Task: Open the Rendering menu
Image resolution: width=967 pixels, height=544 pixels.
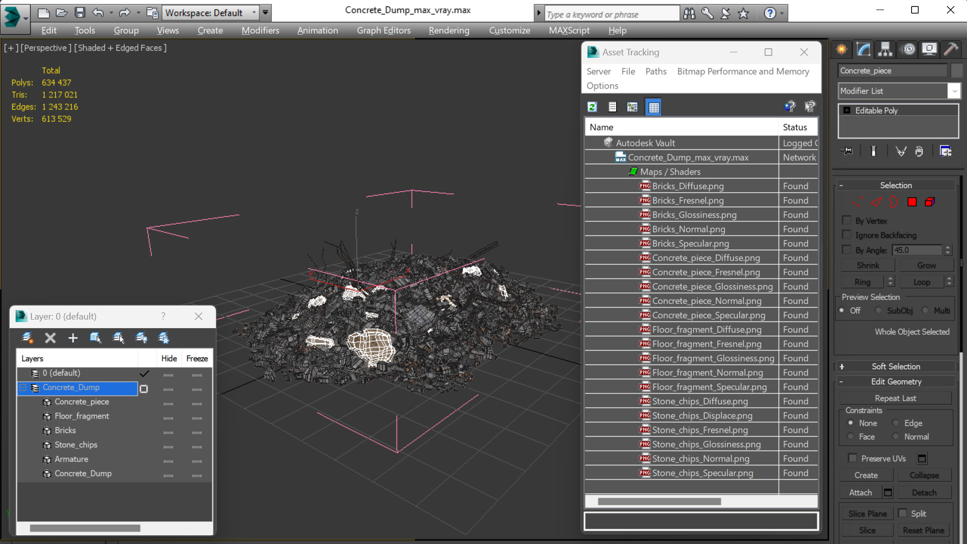Action: coord(449,30)
